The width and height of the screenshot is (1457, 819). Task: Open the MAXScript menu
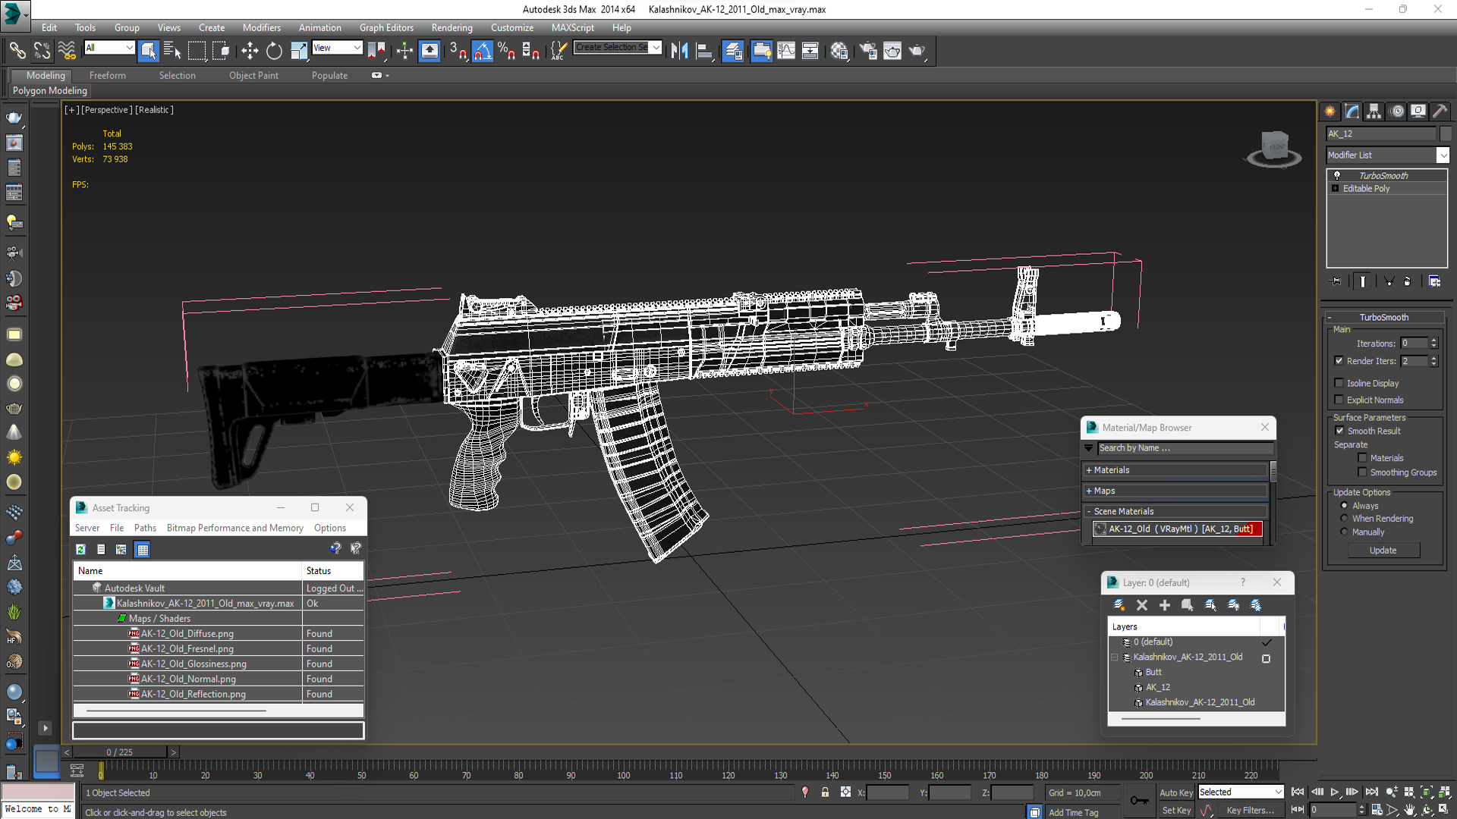coord(573,28)
